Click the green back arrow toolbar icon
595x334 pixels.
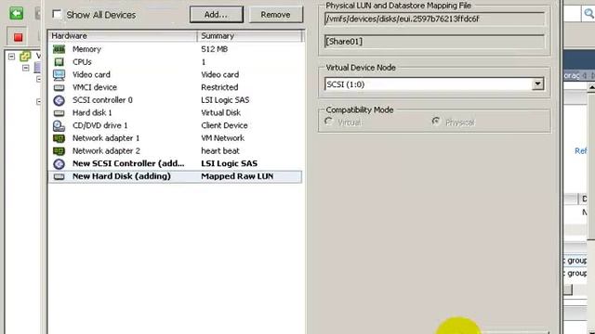[17, 14]
